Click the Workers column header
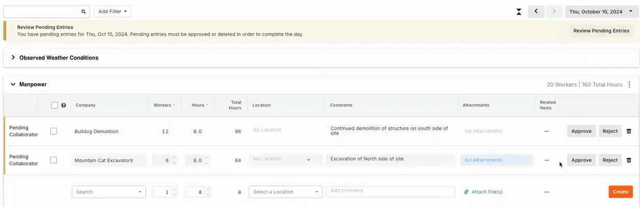 (x=164, y=105)
